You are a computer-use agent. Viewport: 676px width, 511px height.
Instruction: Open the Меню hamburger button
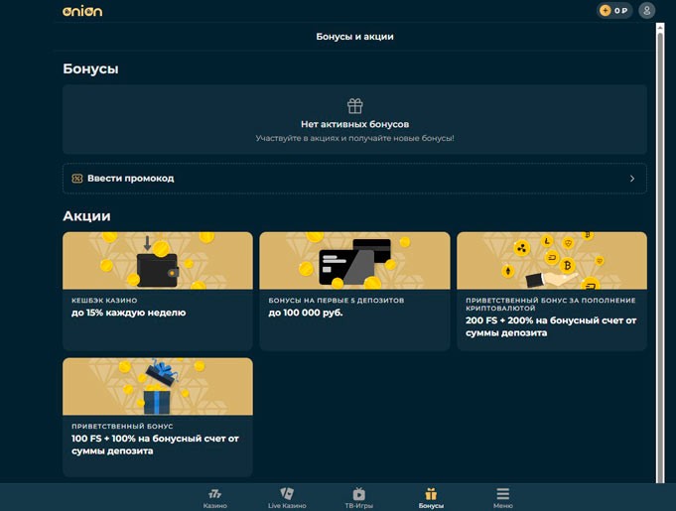(502, 493)
